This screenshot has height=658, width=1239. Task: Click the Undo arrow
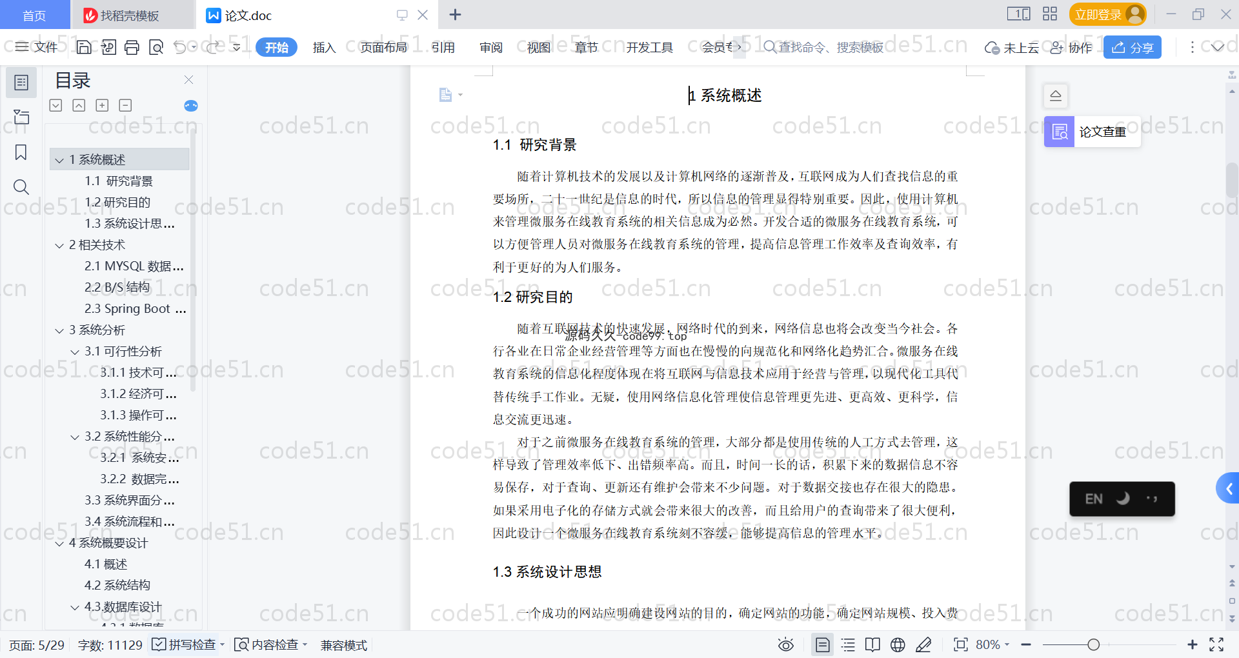[x=180, y=47]
